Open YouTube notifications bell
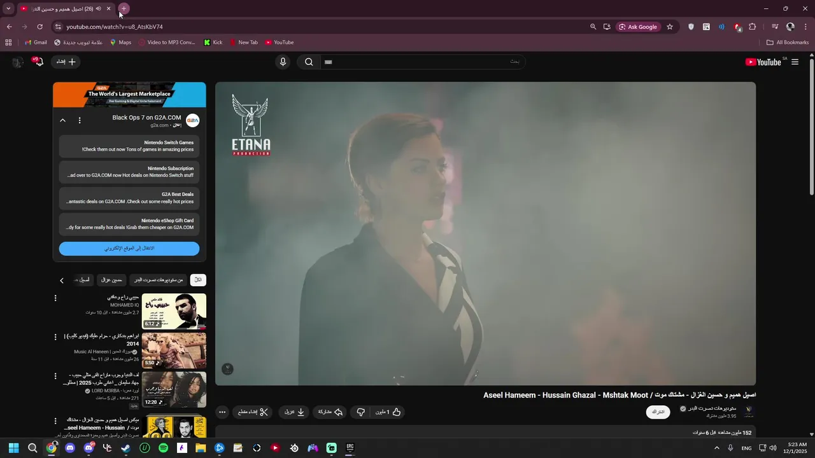 [x=39, y=62]
